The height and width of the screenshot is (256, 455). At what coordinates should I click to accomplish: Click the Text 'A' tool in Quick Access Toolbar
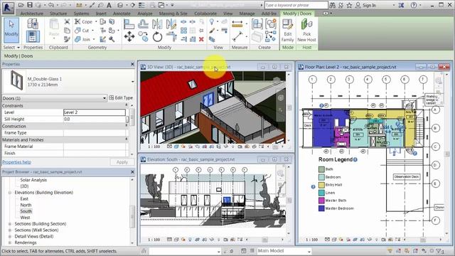pos(109,5)
